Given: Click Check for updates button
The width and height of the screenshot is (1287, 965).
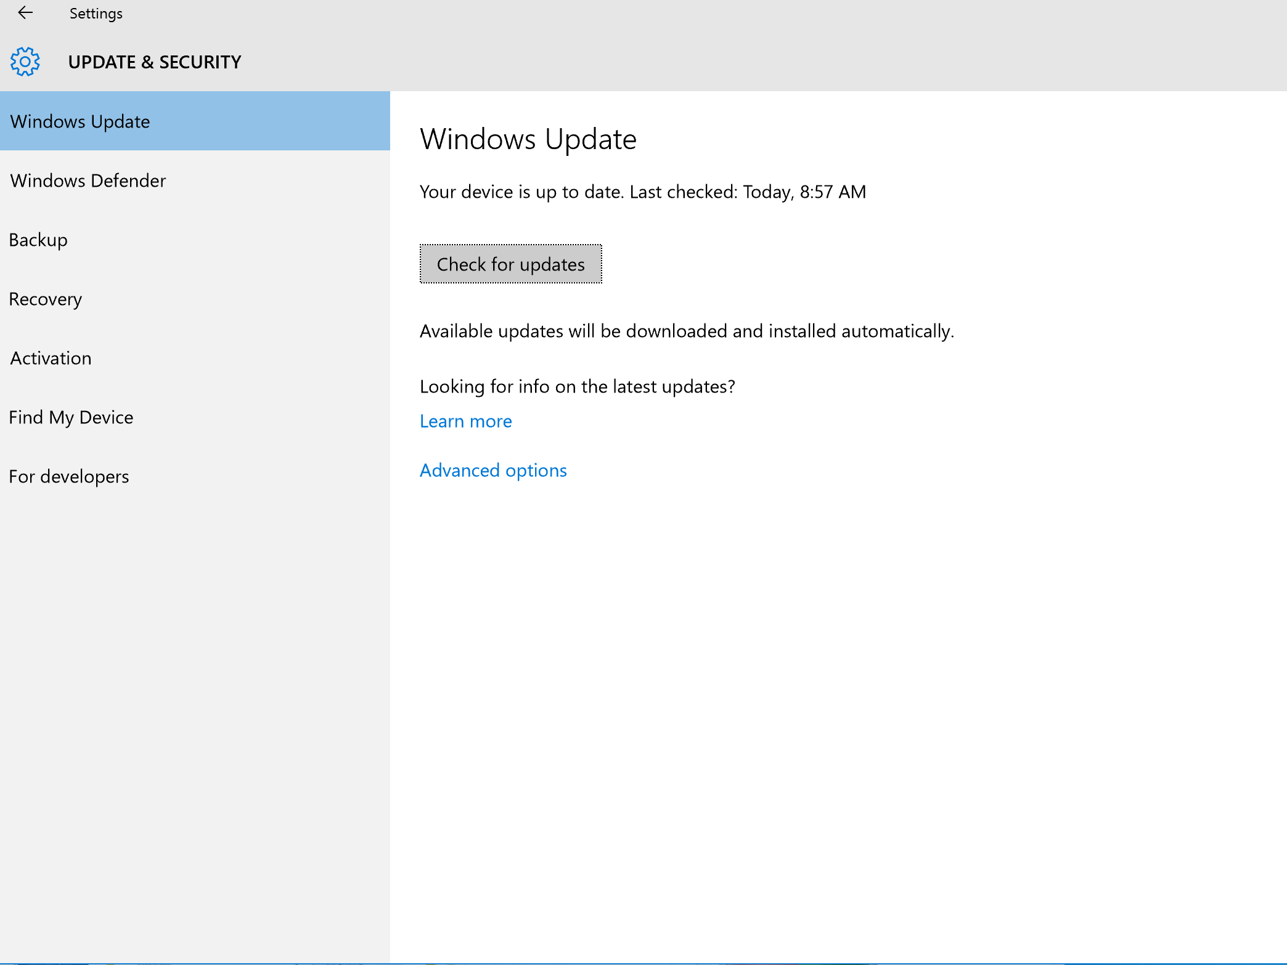Looking at the screenshot, I should click(510, 264).
